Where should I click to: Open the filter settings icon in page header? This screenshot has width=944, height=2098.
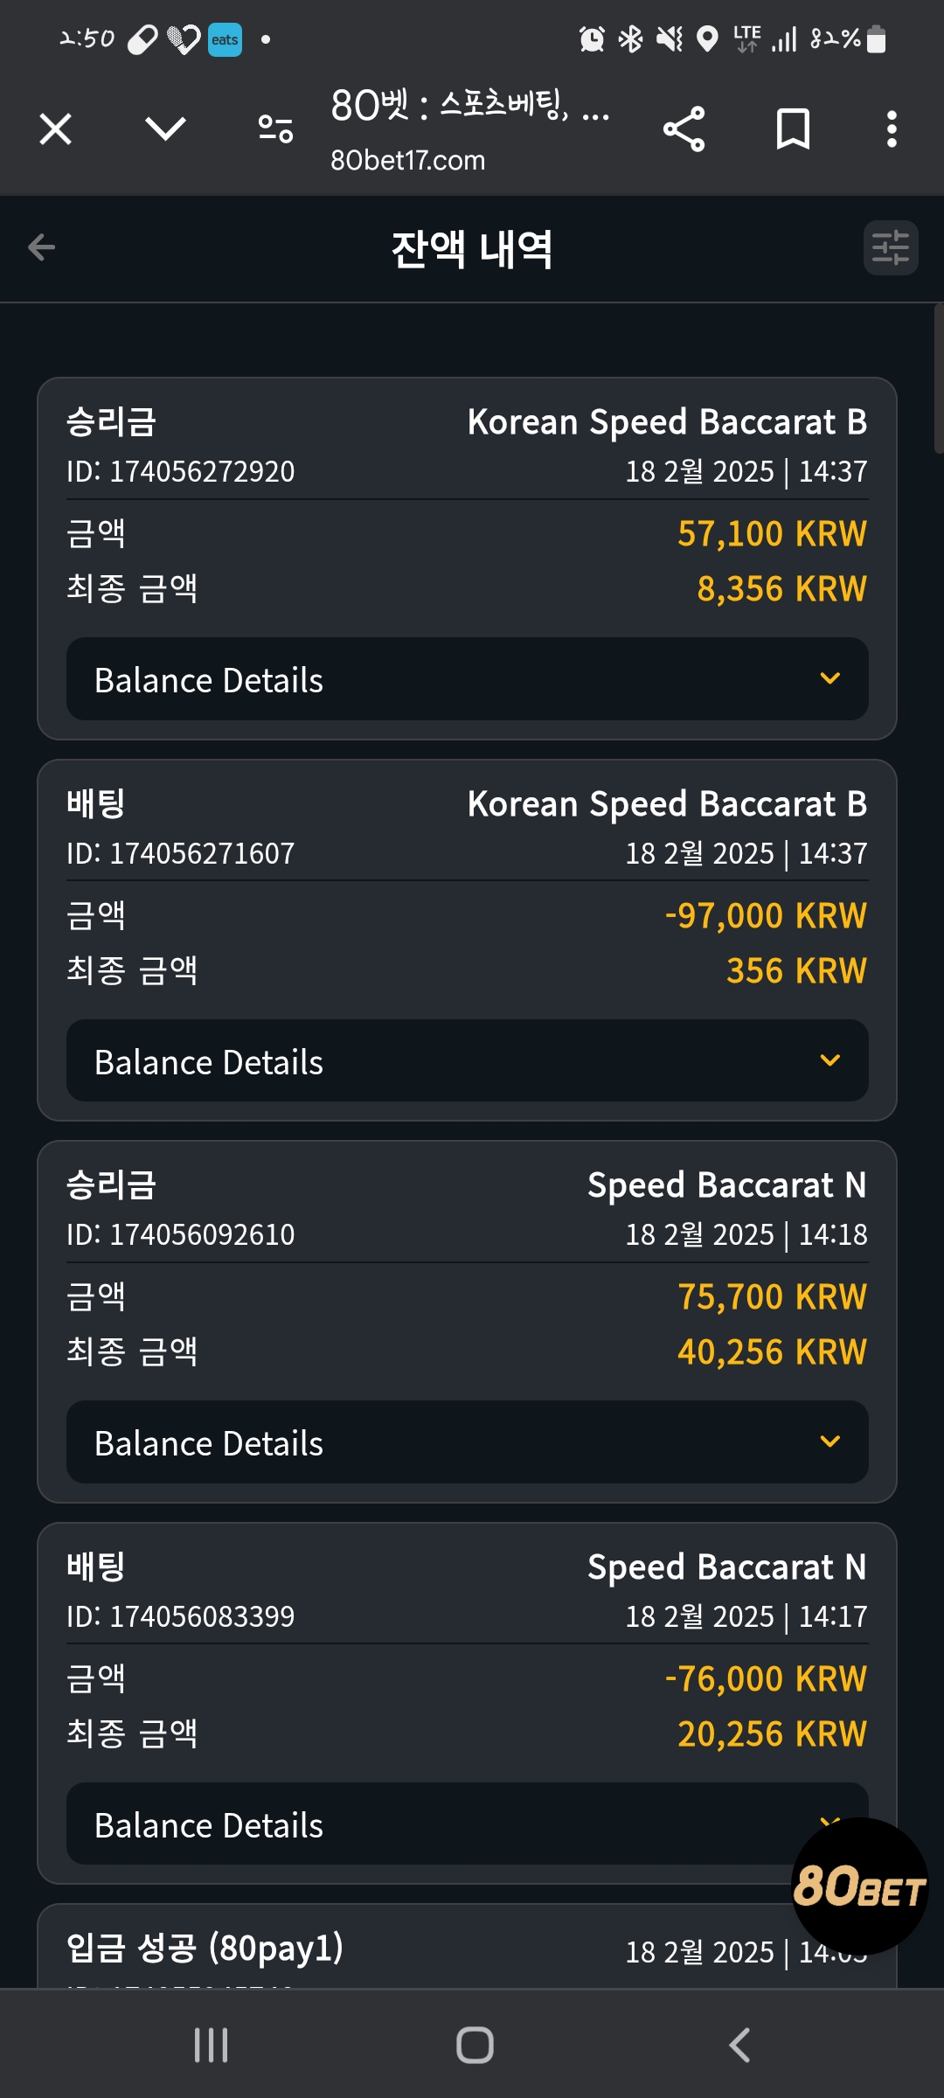click(x=891, y=247)
